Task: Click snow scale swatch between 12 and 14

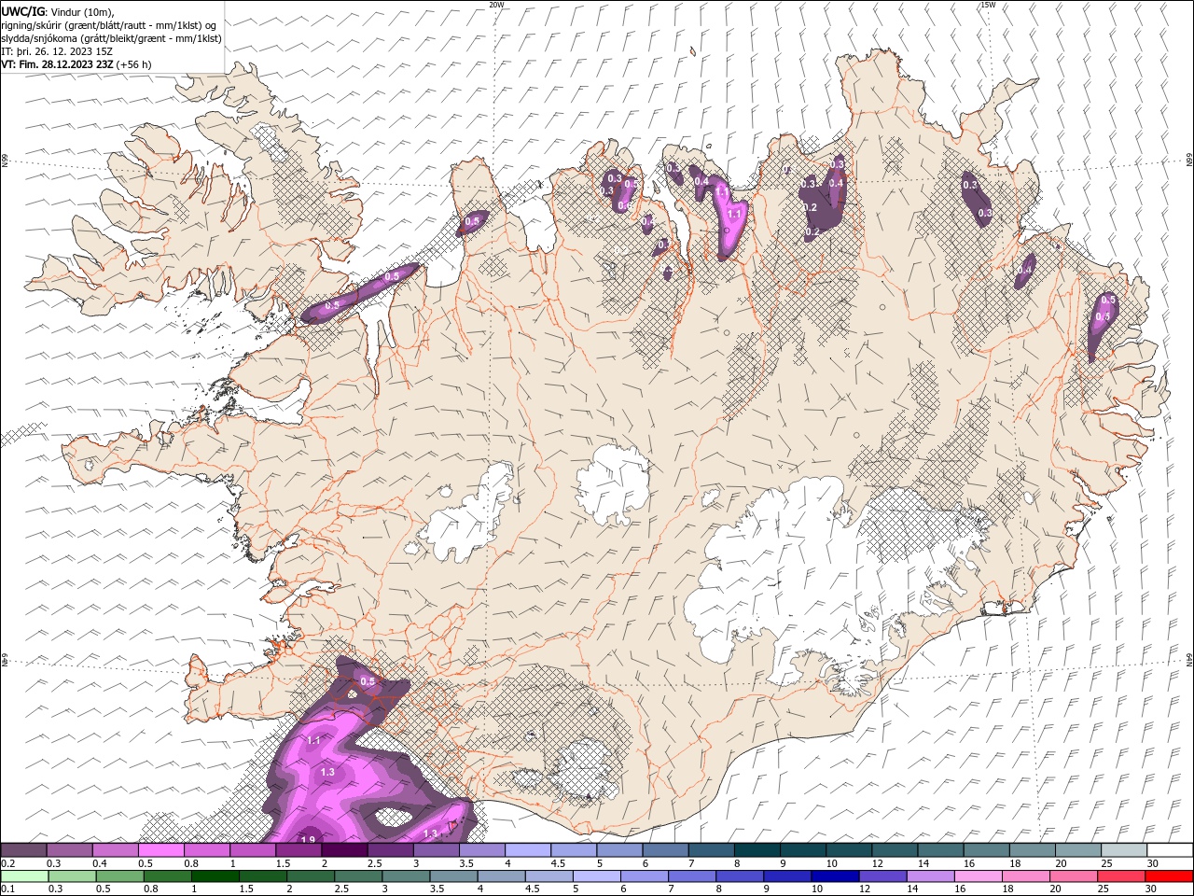Action: coord(895,850)
